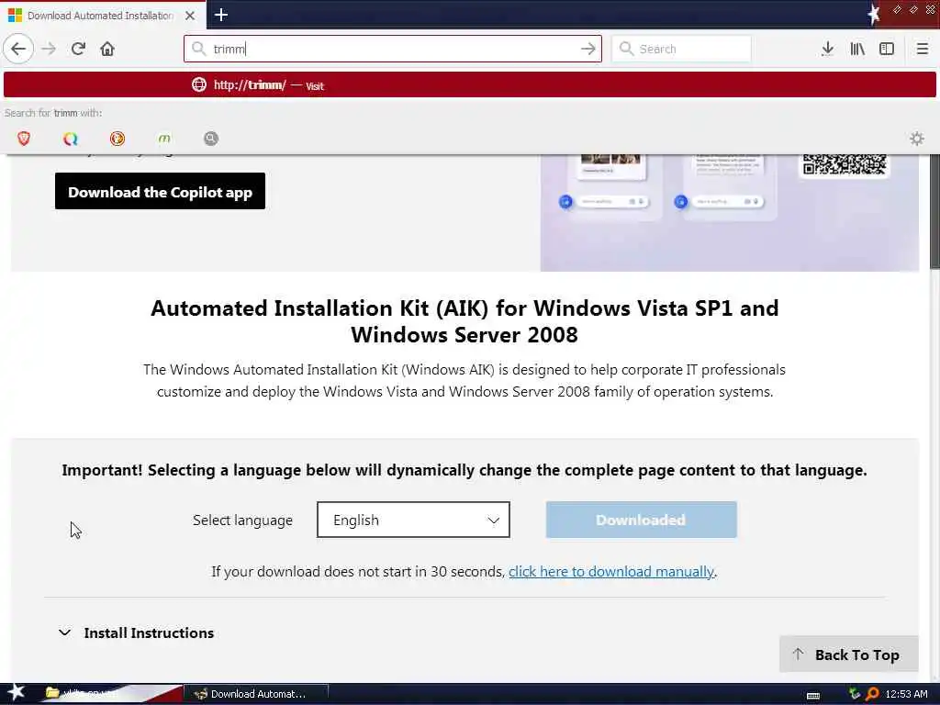The width and height of the screenshot is (940, 705).
Task: Click the Back To Top button
Action: coord(849,654)
